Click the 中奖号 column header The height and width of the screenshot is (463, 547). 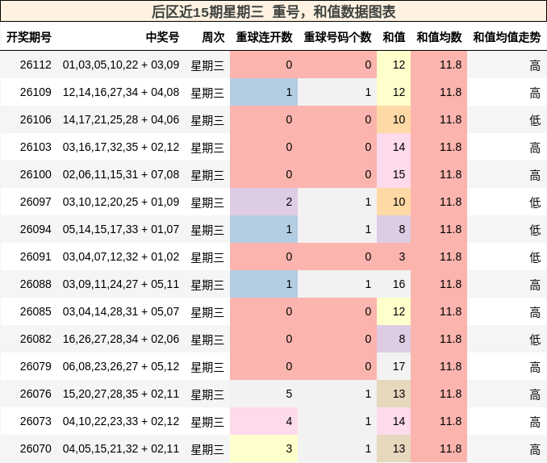point(162,37)
